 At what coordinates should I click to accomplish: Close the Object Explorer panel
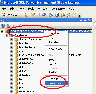pos(89,20)
